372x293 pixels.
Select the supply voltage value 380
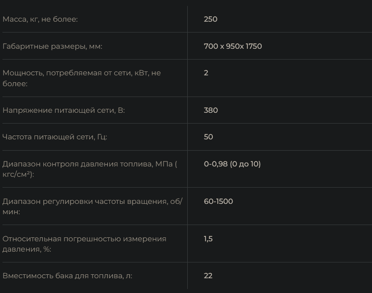pyautogui.click(x=210, y=110)
